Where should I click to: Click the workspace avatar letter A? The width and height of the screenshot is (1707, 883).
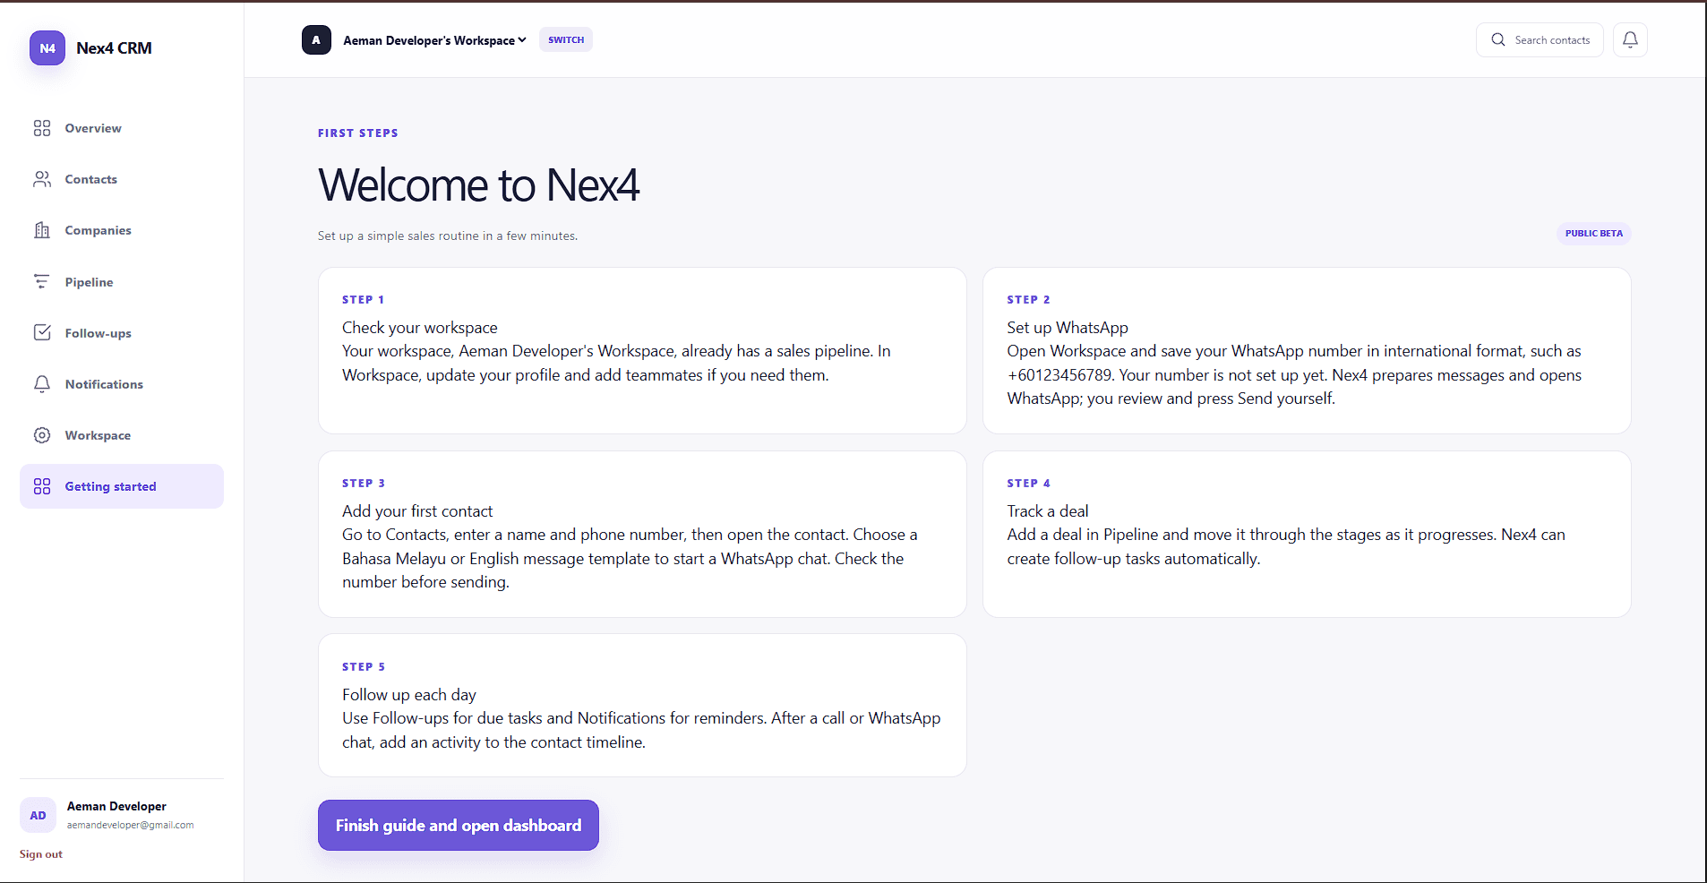tap(316, 39)
